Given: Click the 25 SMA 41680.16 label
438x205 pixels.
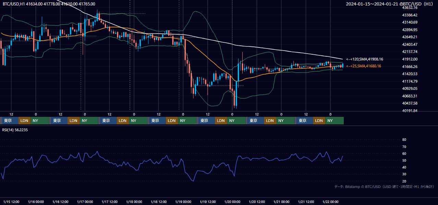Looking at the screenshot, I should [364, 66].
